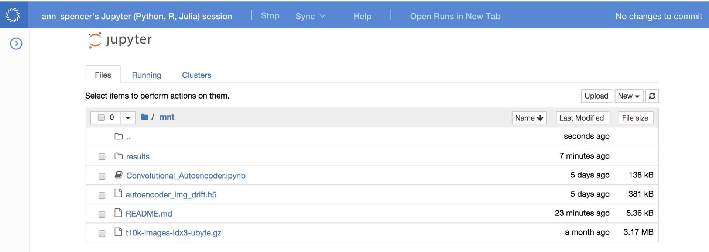Screen dimensions: 709x252
Task: Expand the left sidebar arrow icon
Action: click(x=16, y=44)
